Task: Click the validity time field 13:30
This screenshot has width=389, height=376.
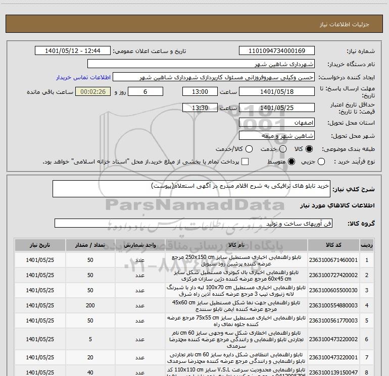Action: point(200,108)
